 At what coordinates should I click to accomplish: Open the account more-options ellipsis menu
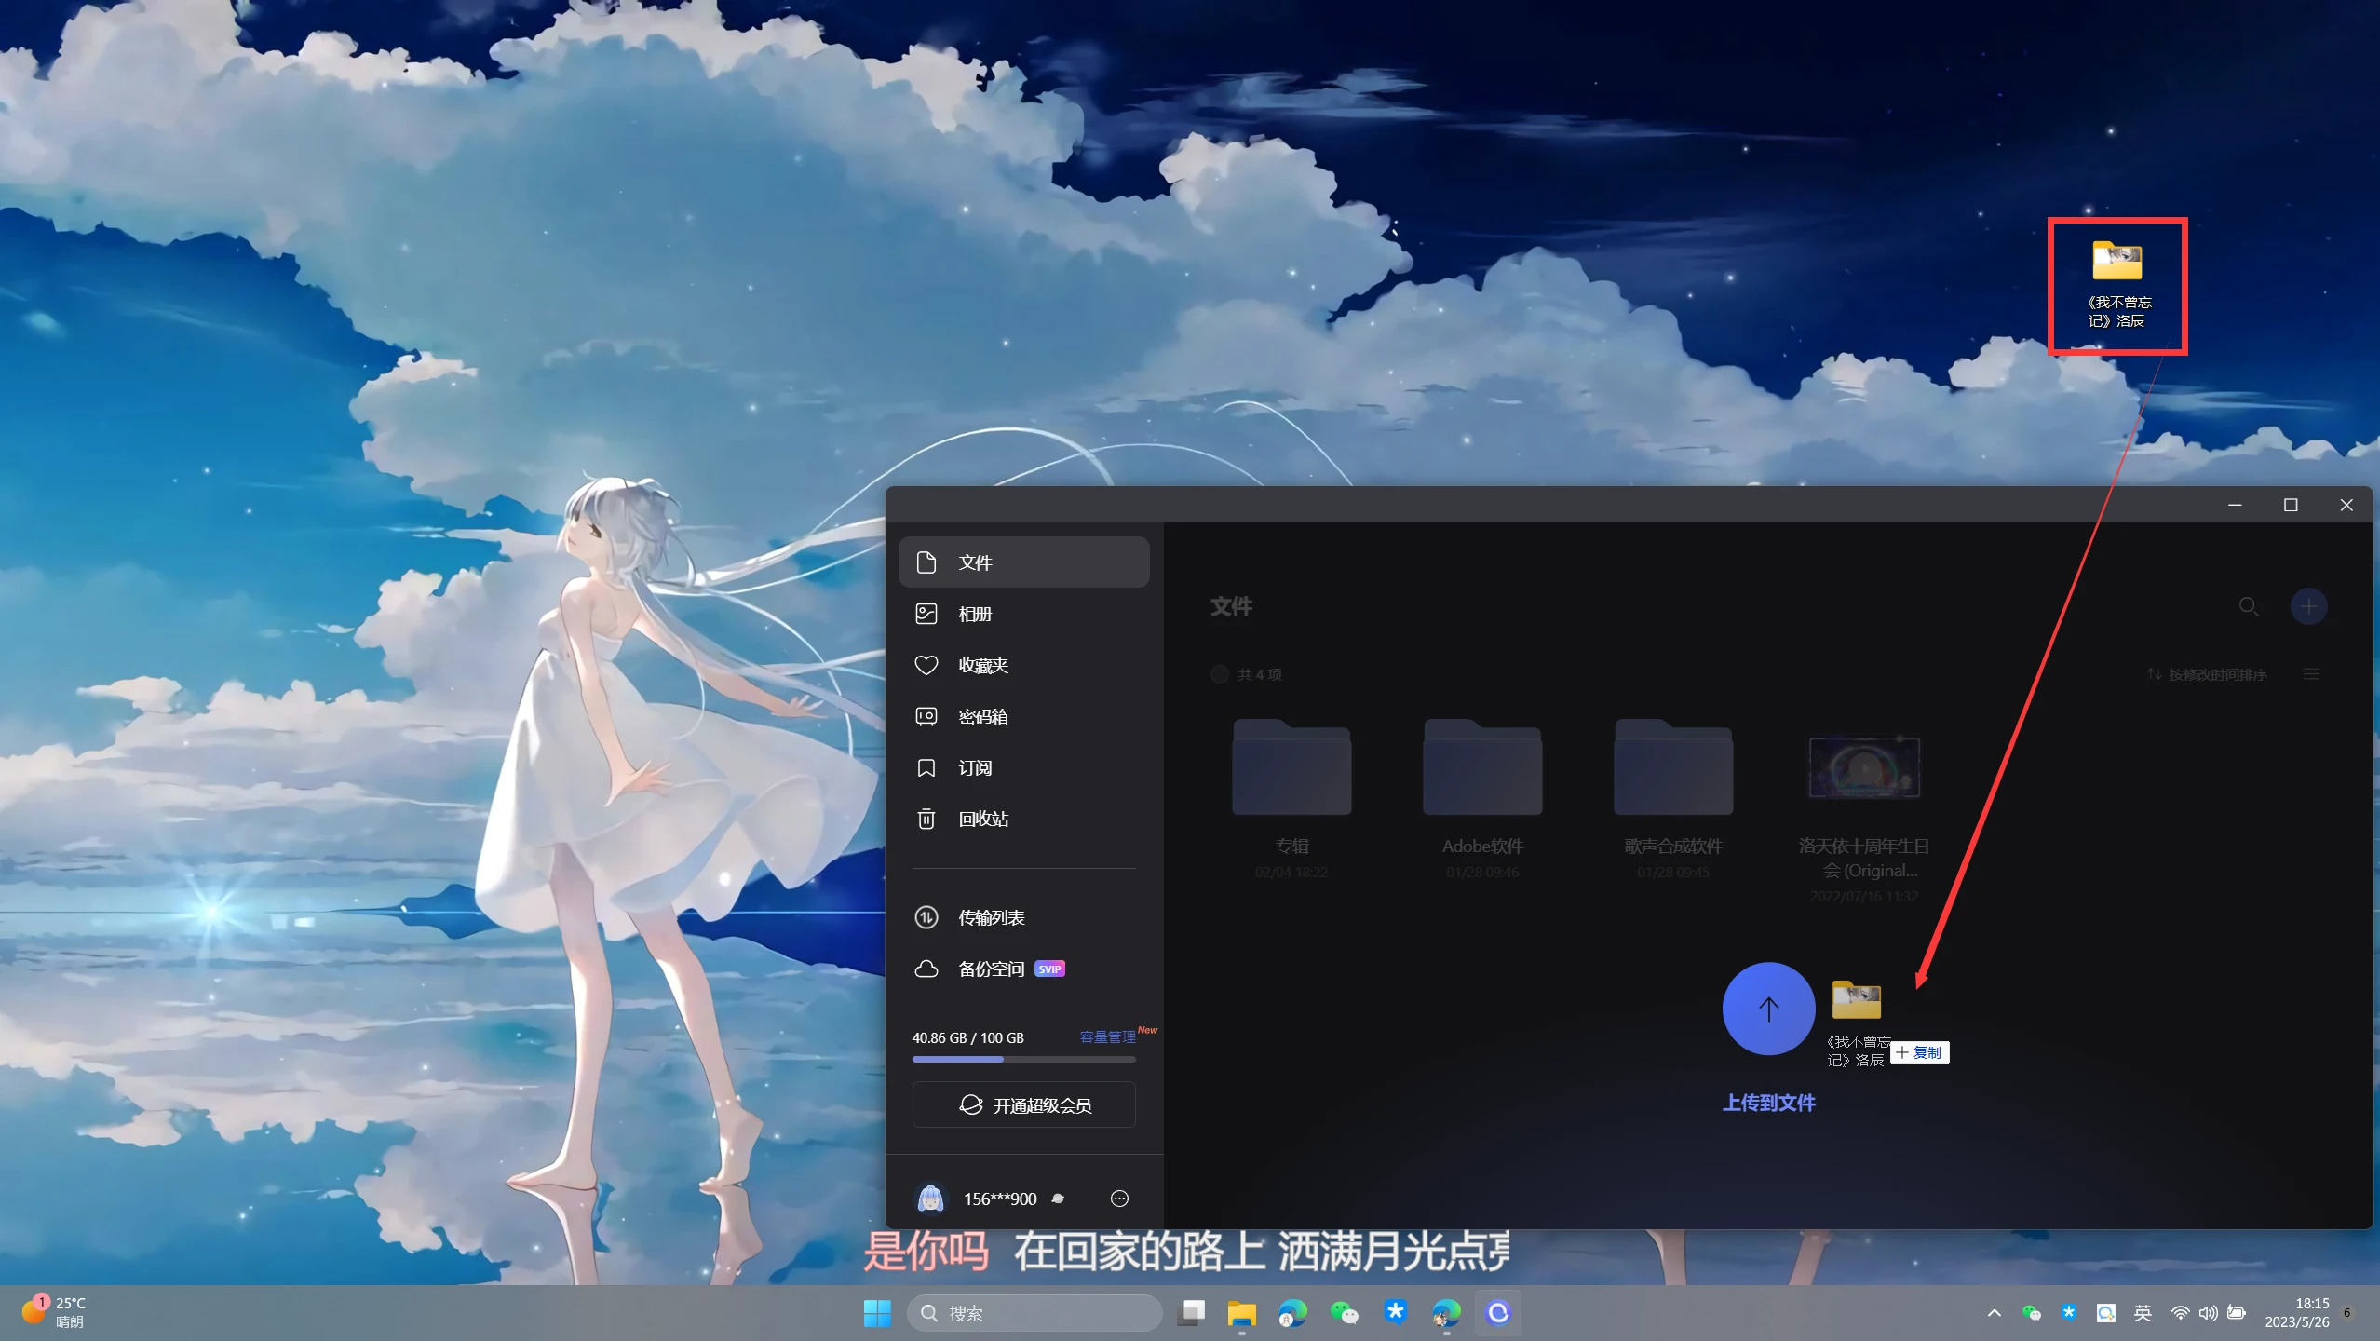[1119, 1199]
